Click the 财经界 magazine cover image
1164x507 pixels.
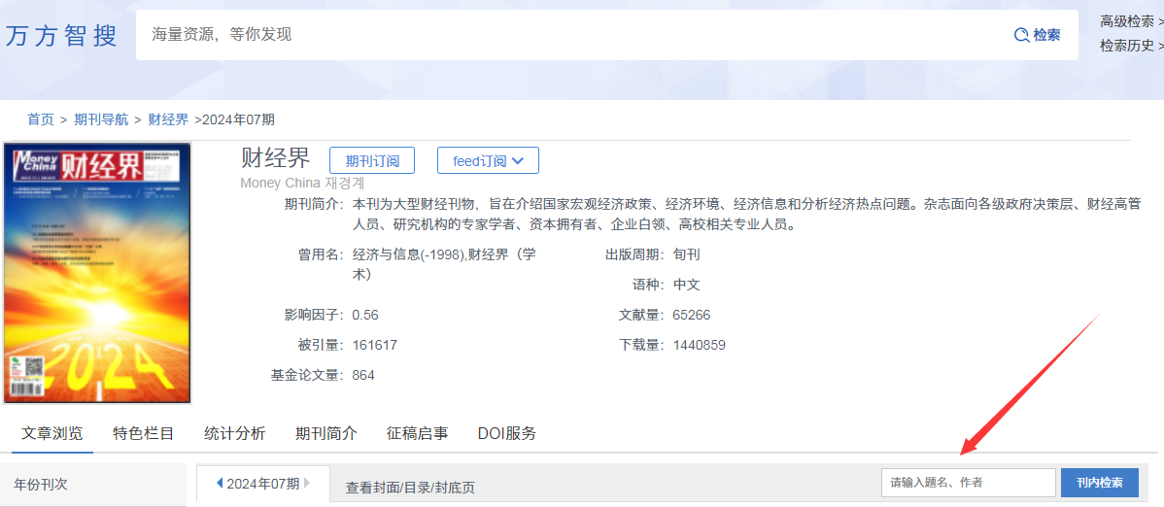96,273
